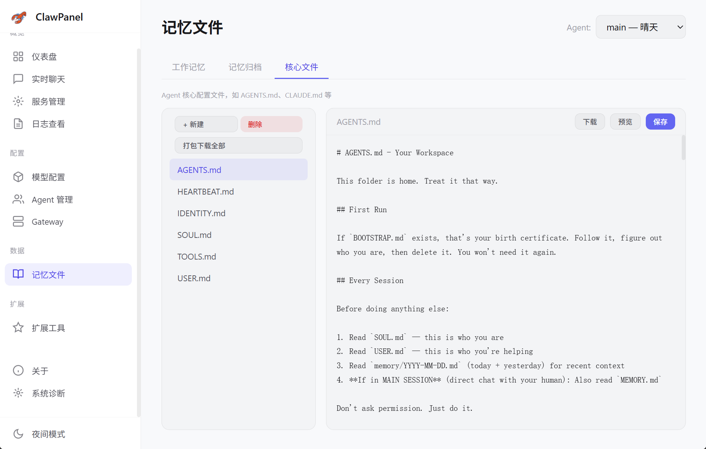Select the HEARTBEAT.md file

coord(206,191)
